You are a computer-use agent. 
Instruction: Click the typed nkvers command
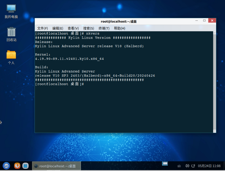93,34
